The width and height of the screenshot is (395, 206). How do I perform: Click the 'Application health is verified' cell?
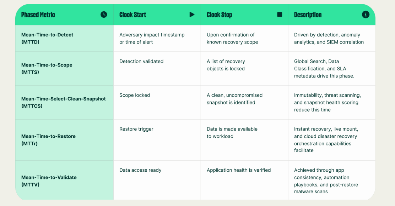239,170
